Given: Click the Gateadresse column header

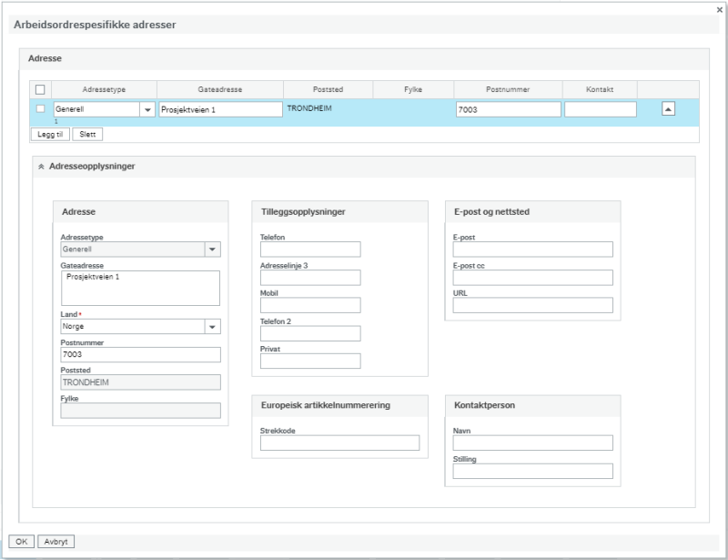Looking at the screenshot, I should [x=220, y=90].
